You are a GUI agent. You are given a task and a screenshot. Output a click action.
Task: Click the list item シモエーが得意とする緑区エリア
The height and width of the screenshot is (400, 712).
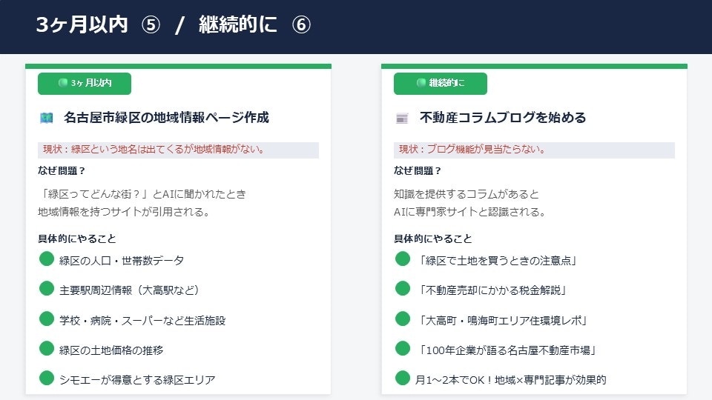pyautogui.click(x=137, y=380)
